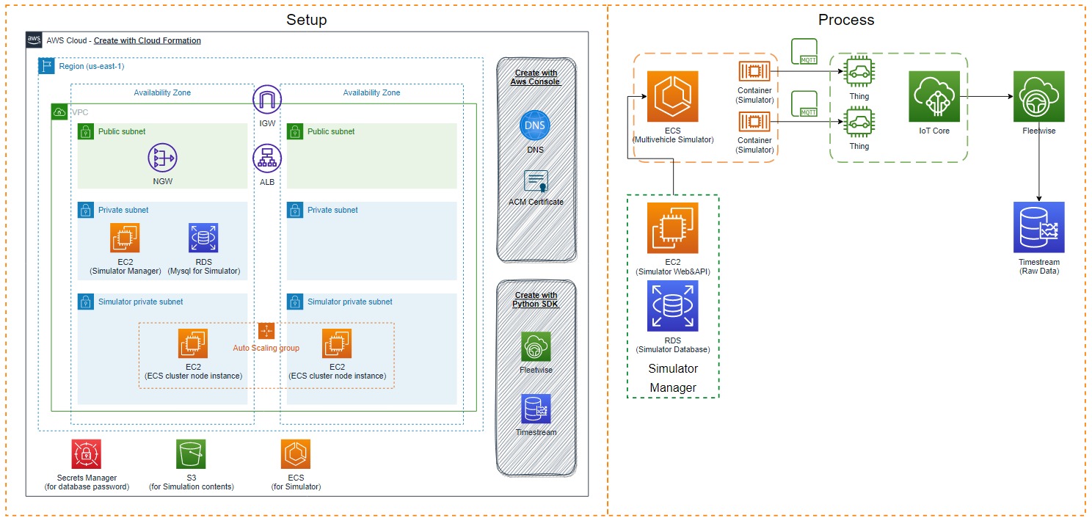Click left EC2 ECS cluster node icon
1092x518 pixels.
pyautogui.click(x=193, y=343)
